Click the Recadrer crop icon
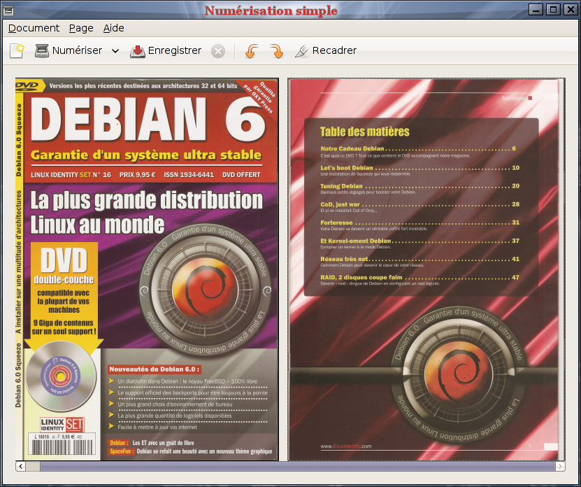The image size is (581, 487). [301, 51]
